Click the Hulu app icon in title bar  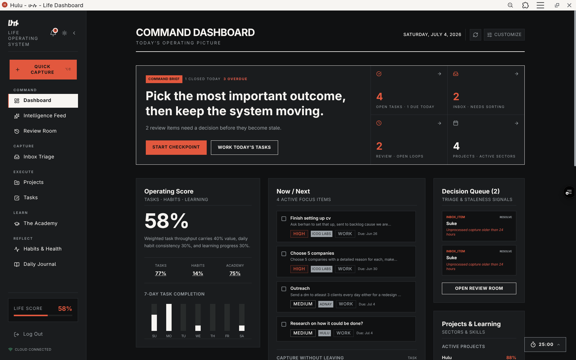(4, 5)
